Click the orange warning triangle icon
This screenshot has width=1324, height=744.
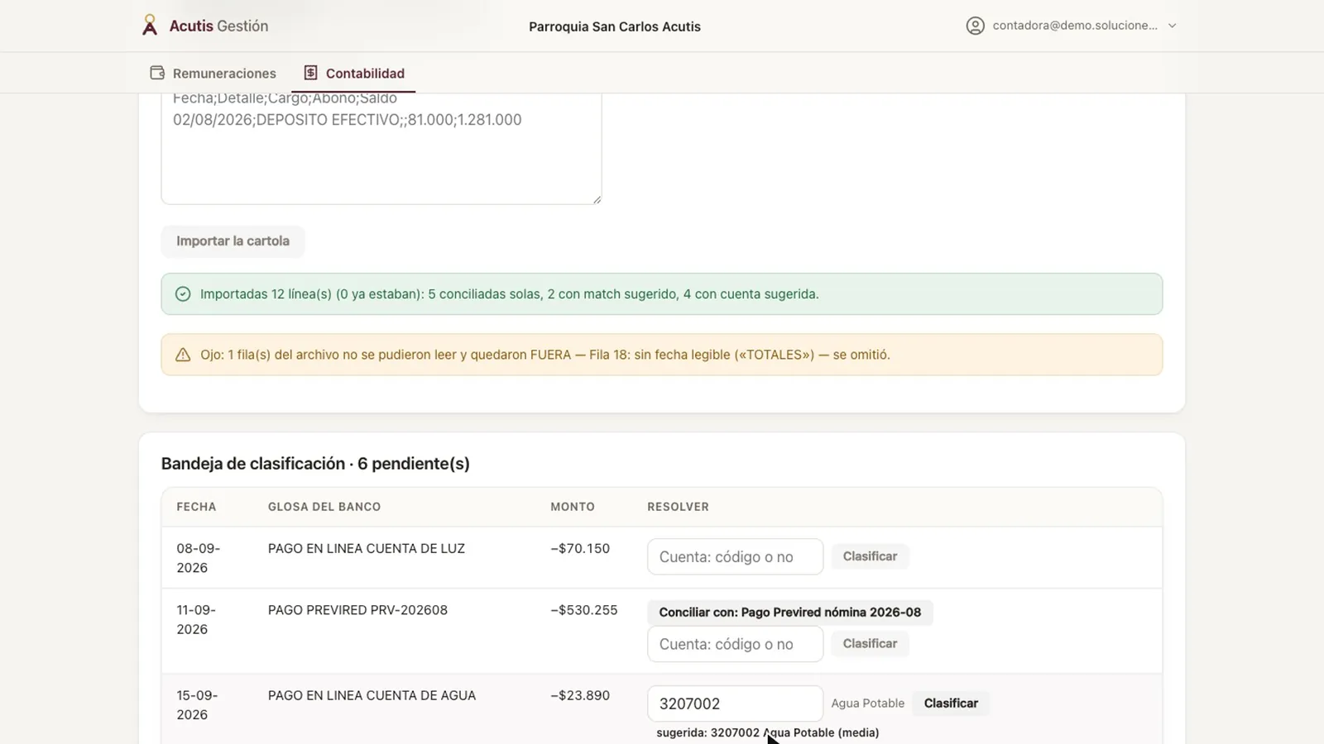point(183,355)
